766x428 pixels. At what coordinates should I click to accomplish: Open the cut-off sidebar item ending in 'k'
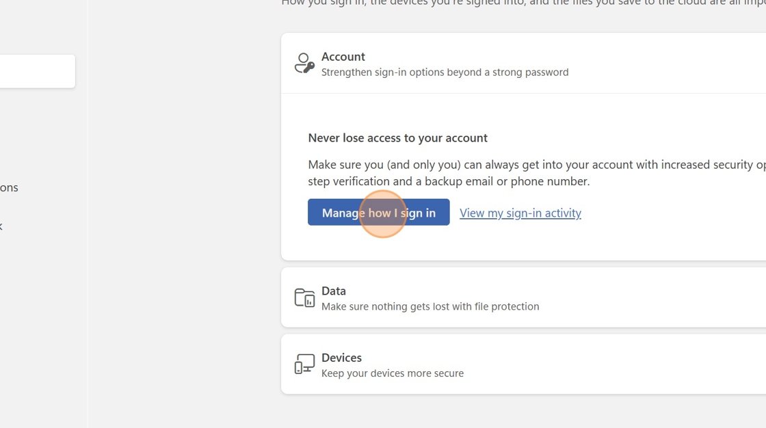(x=1, y=226)
